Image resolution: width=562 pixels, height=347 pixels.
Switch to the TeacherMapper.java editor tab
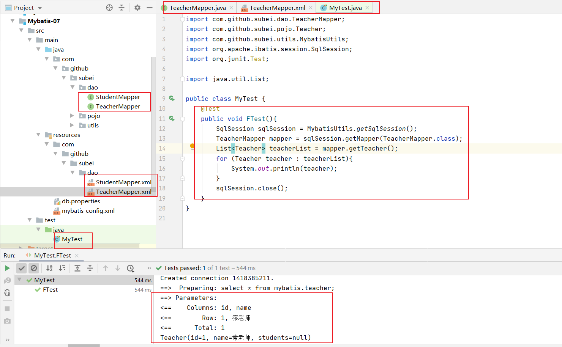pos(197,8)
